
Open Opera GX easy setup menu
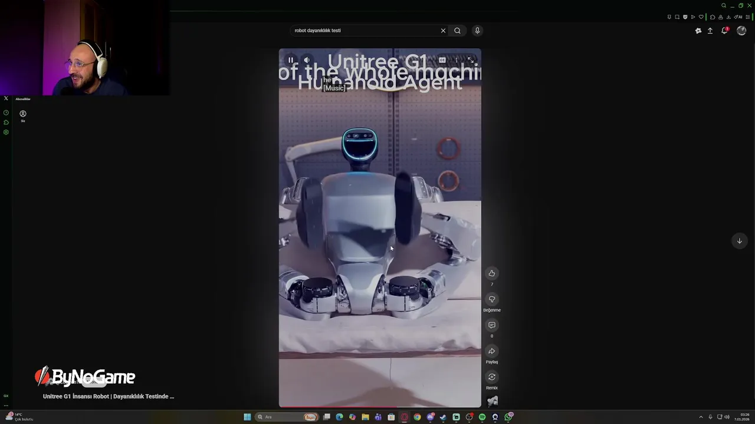pos(748,17)
